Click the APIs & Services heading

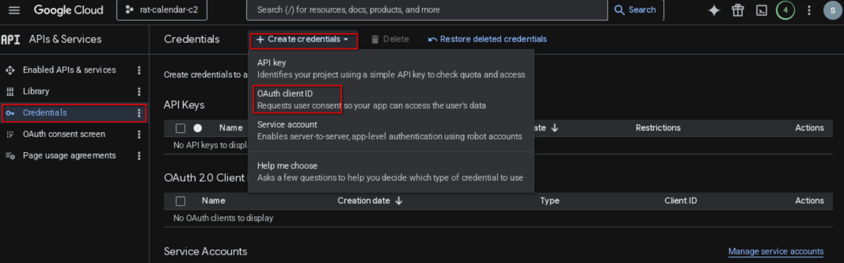click(65, 39)
